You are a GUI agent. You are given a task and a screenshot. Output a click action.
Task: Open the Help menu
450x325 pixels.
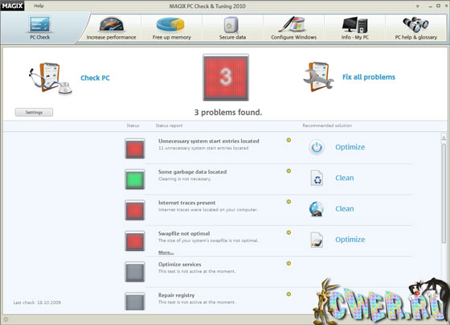pos(39,6)
